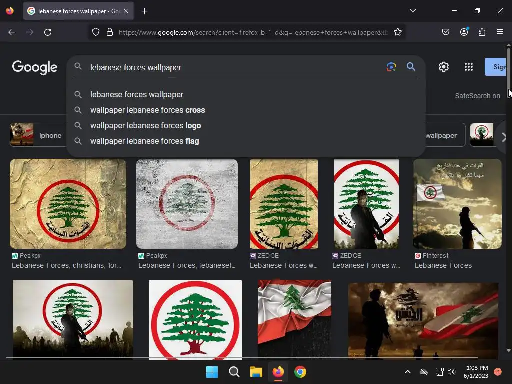The image size is (512, 384).
Task: Open volume control in tray
Action: [x=451, y=372]
